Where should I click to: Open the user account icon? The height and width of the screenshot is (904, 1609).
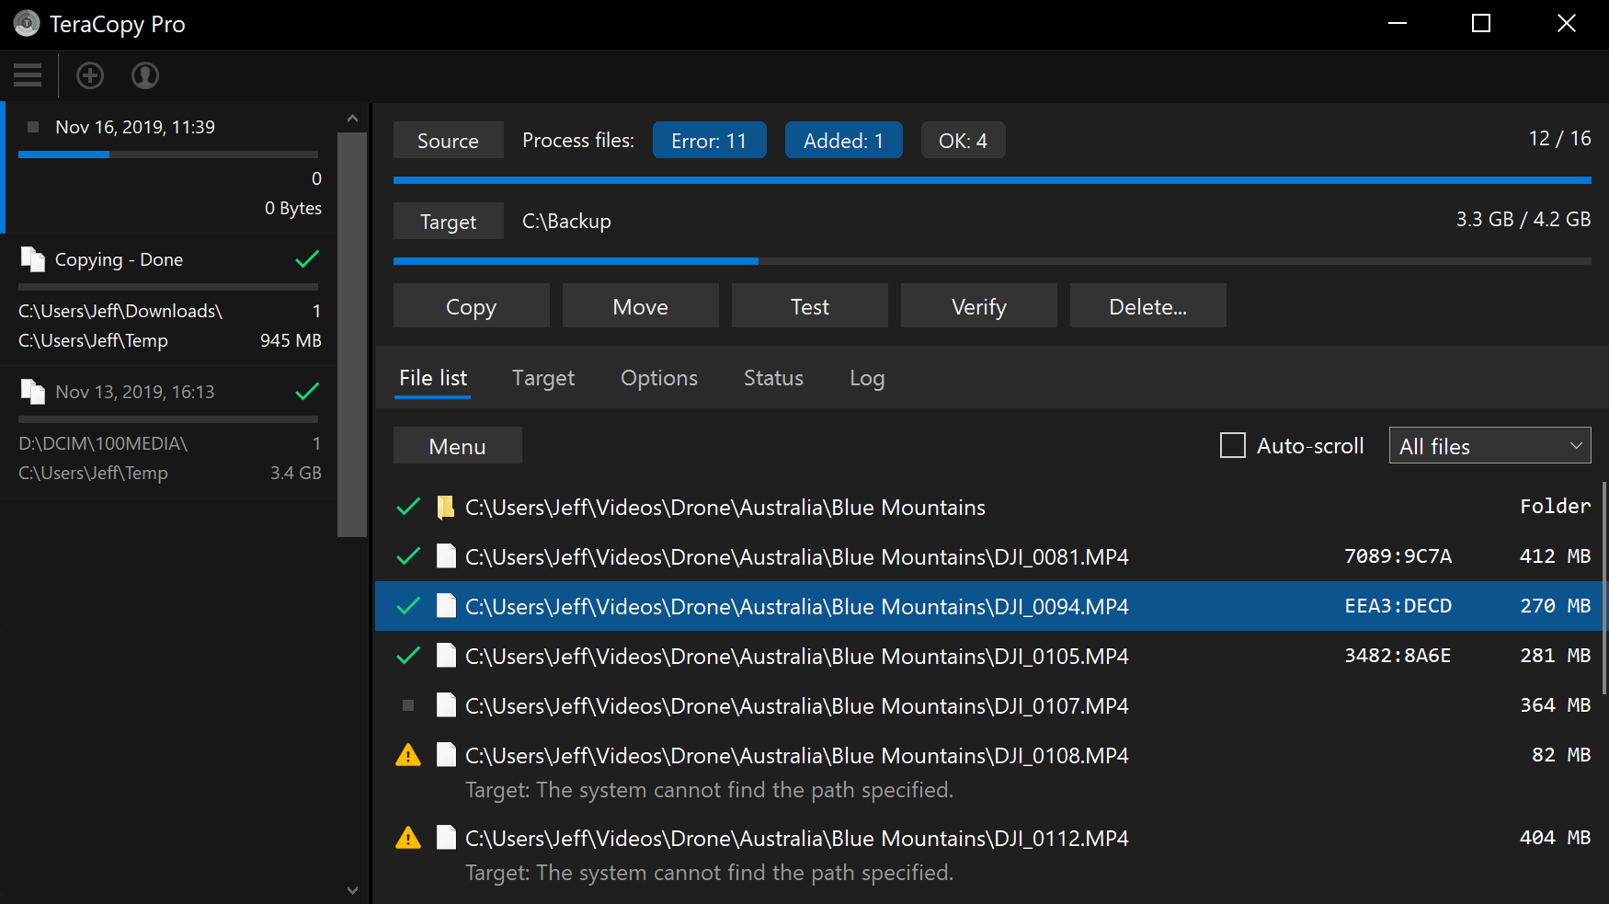click(144, 75)
